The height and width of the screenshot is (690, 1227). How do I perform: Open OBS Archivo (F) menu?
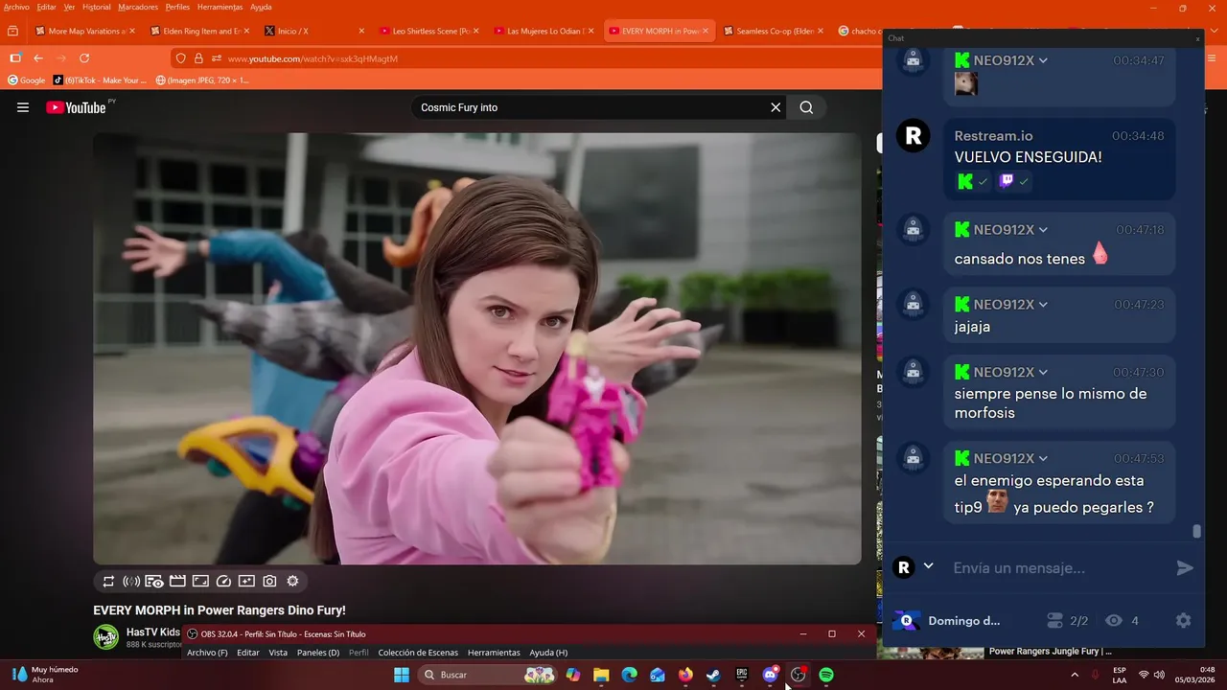tap(207, 653)
